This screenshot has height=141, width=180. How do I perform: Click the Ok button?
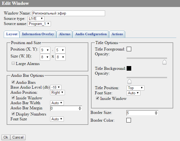point(6,137)
